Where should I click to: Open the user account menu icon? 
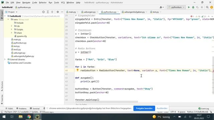pos(162,7)
